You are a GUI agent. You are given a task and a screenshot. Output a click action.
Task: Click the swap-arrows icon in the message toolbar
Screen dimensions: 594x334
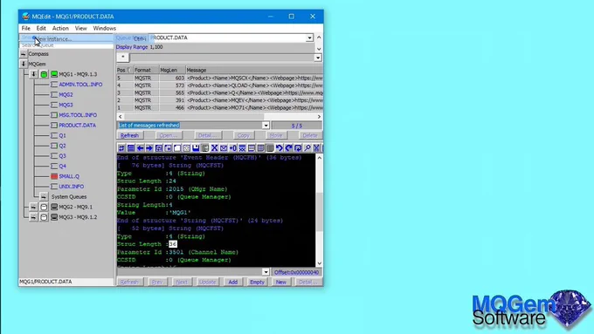(x=121, y=148)
